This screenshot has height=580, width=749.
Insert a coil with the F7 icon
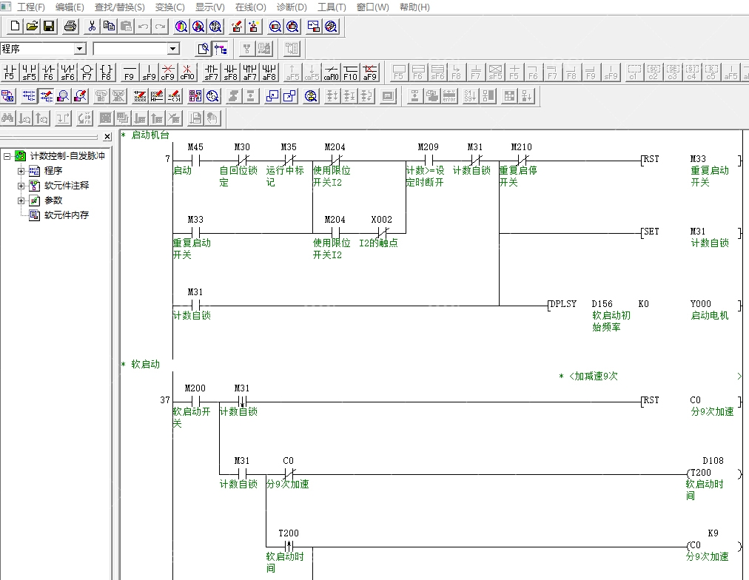(x=87, y=71)
